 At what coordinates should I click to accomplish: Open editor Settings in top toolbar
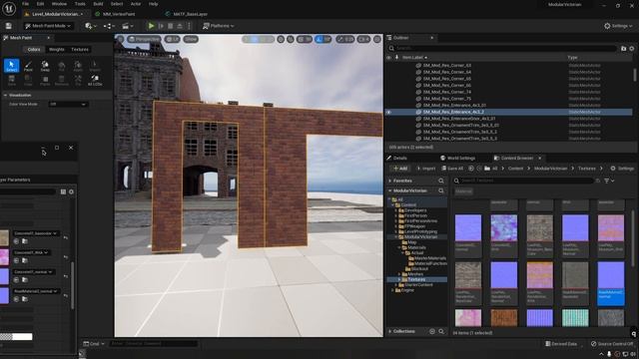pyautogui.click(x=618, y=26)
